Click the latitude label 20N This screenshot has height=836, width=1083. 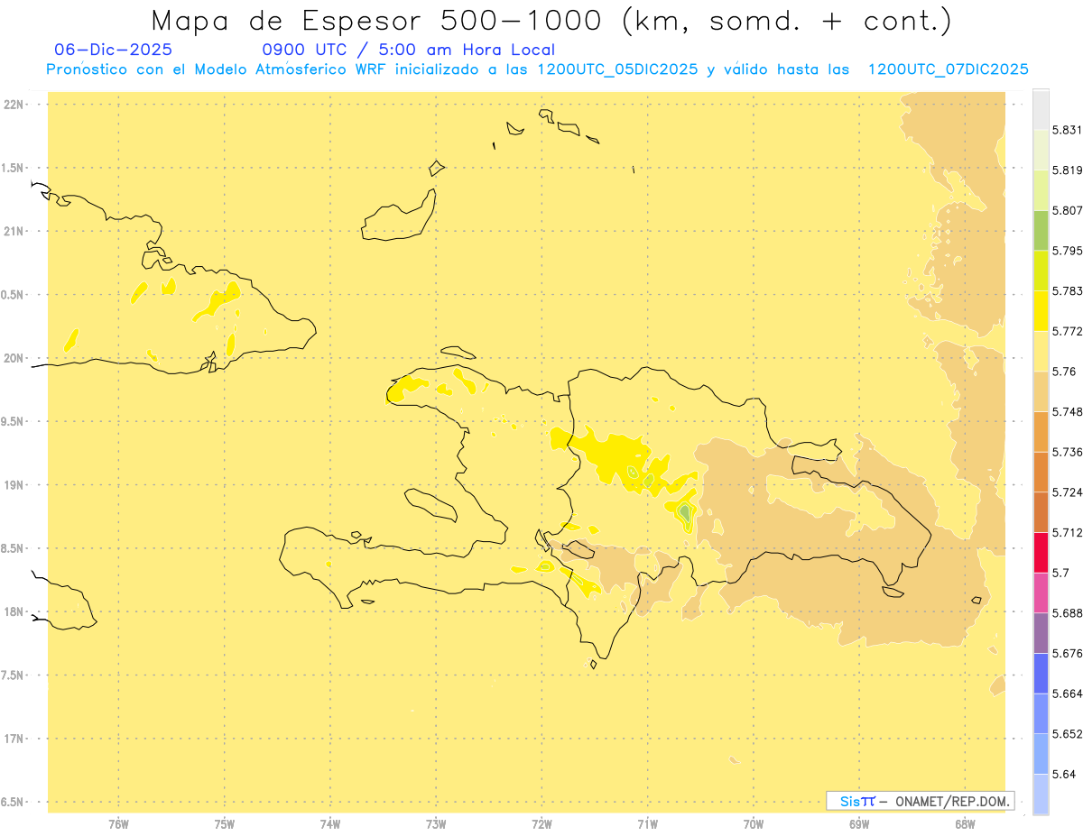coord(14,358)
